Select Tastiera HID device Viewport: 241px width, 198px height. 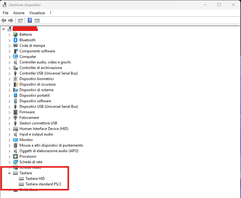(x=35, y=179)
